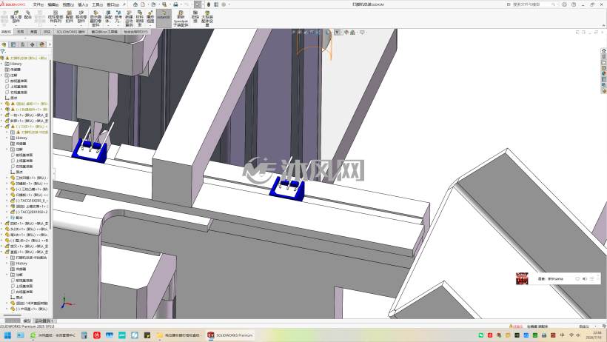Open the DimXpertManager crosshair tab icon
Screen dimensions: 607x342
tap(32, 44)
